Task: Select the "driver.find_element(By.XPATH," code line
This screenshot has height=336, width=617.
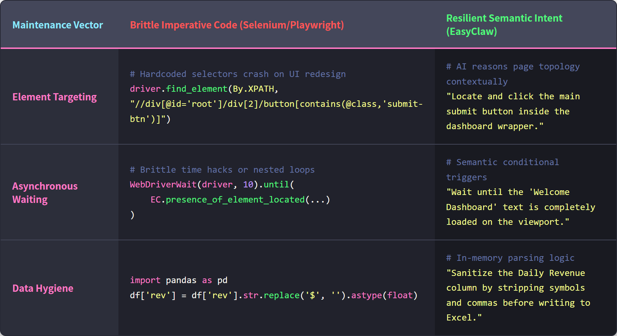Action: [x=204, y=89]
